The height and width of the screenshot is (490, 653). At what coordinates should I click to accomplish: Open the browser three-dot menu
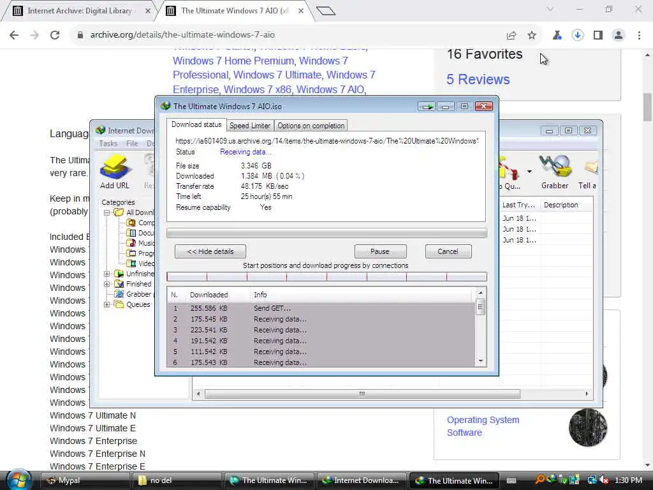pyautogui.click(x=639, y=36)
